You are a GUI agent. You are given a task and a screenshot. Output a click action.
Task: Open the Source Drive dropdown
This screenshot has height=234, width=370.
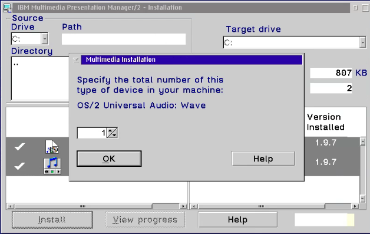[45, 39]
